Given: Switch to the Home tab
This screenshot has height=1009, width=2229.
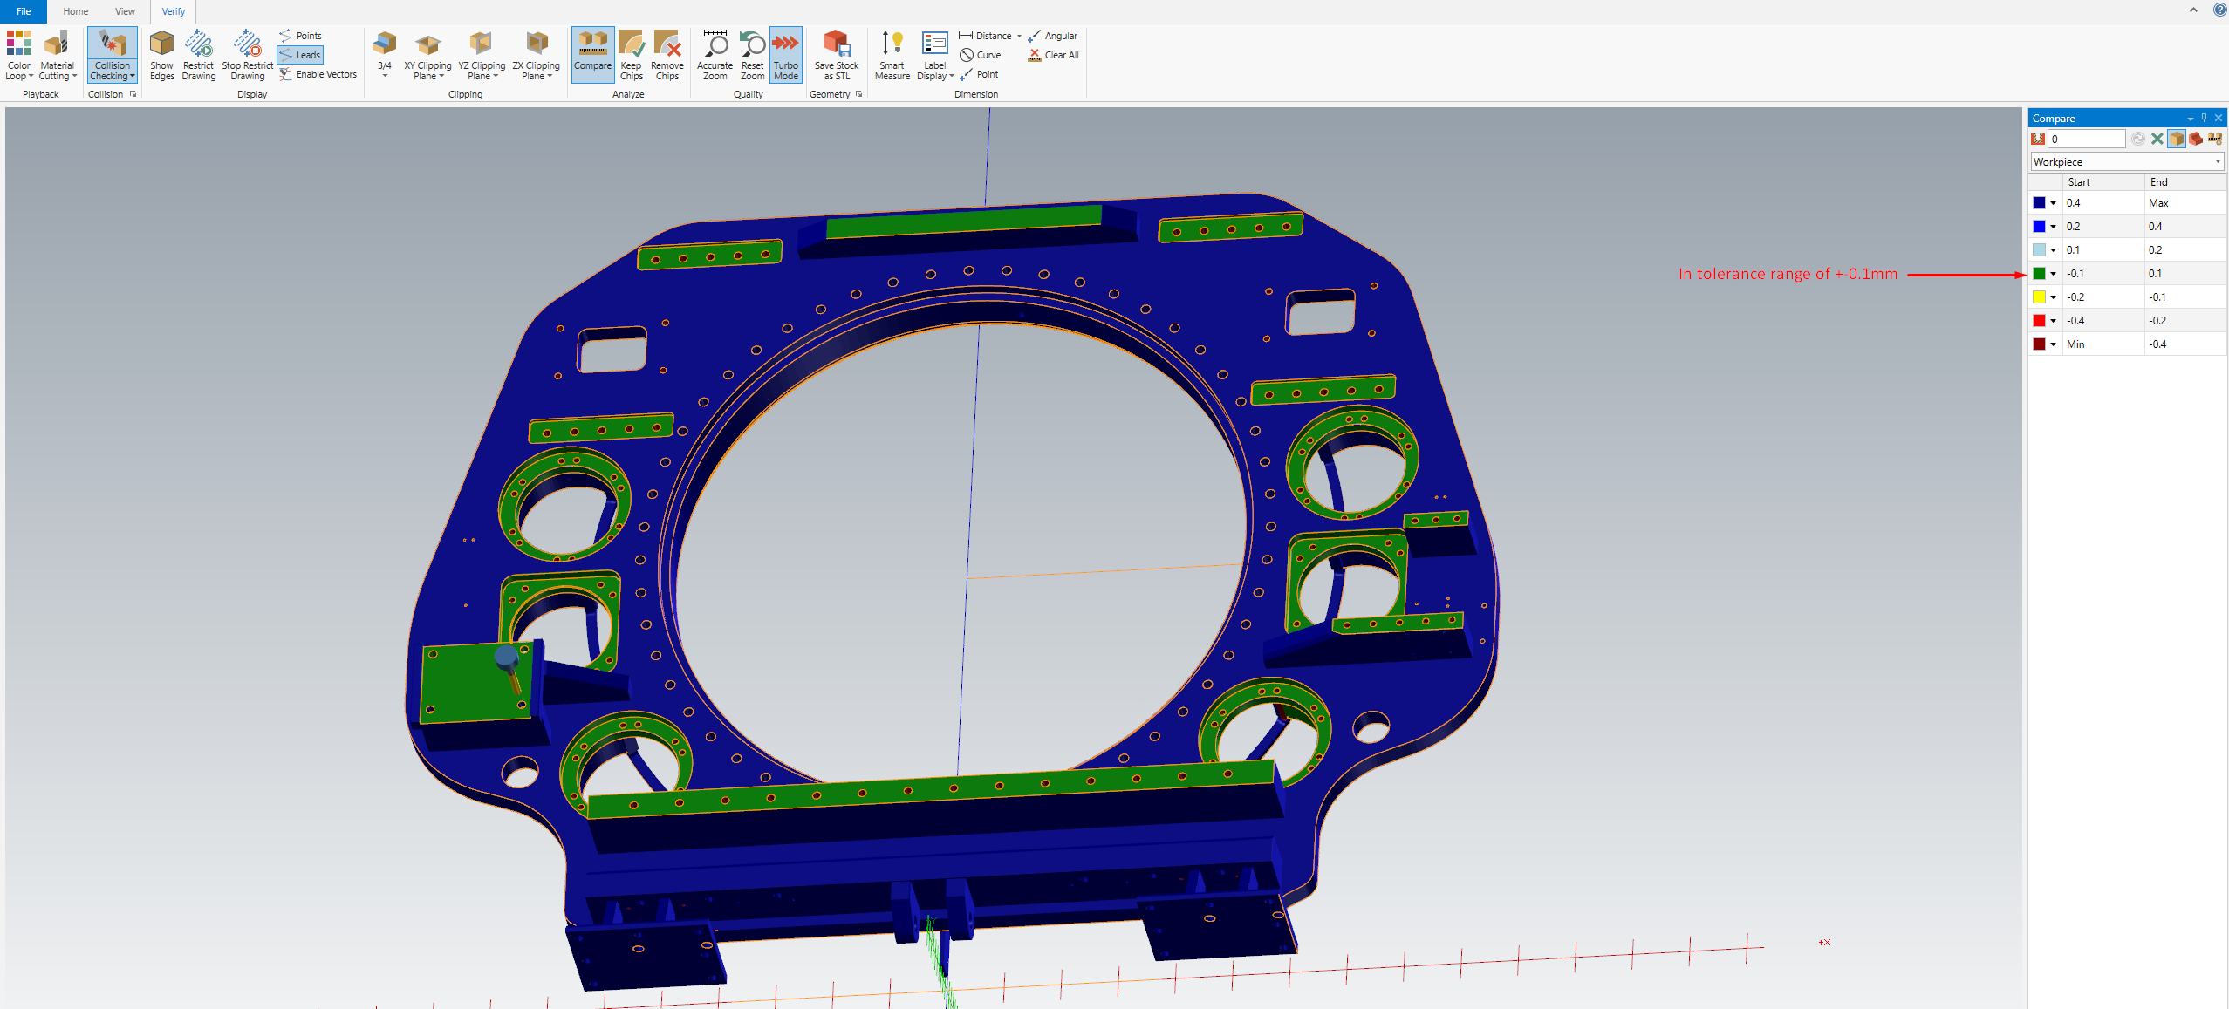Looking at the screenshot, I should click(x=76, y=11).
